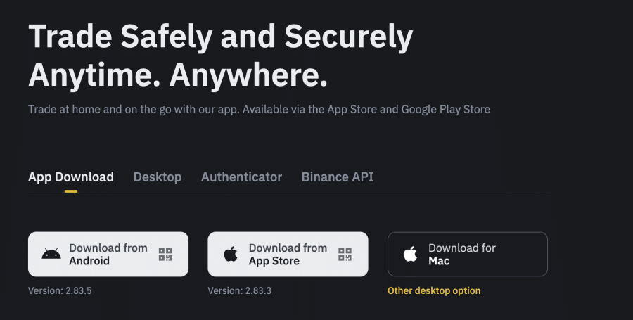Select the App Download tab
This screenshot has height=320, width=633.
click(70, 177)
